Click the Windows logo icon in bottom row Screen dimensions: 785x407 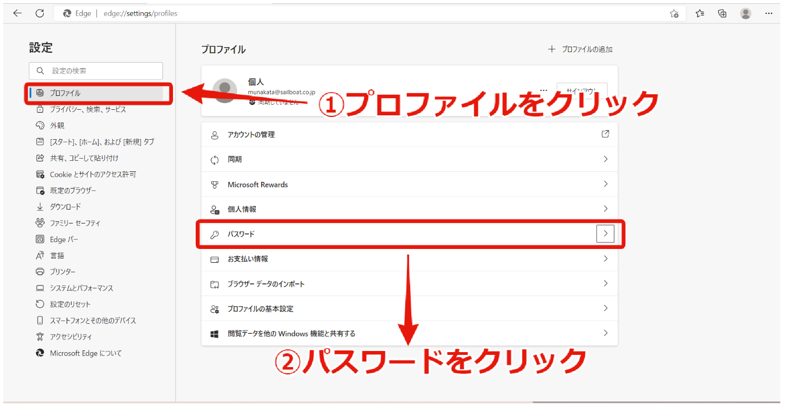pos(215,334)
